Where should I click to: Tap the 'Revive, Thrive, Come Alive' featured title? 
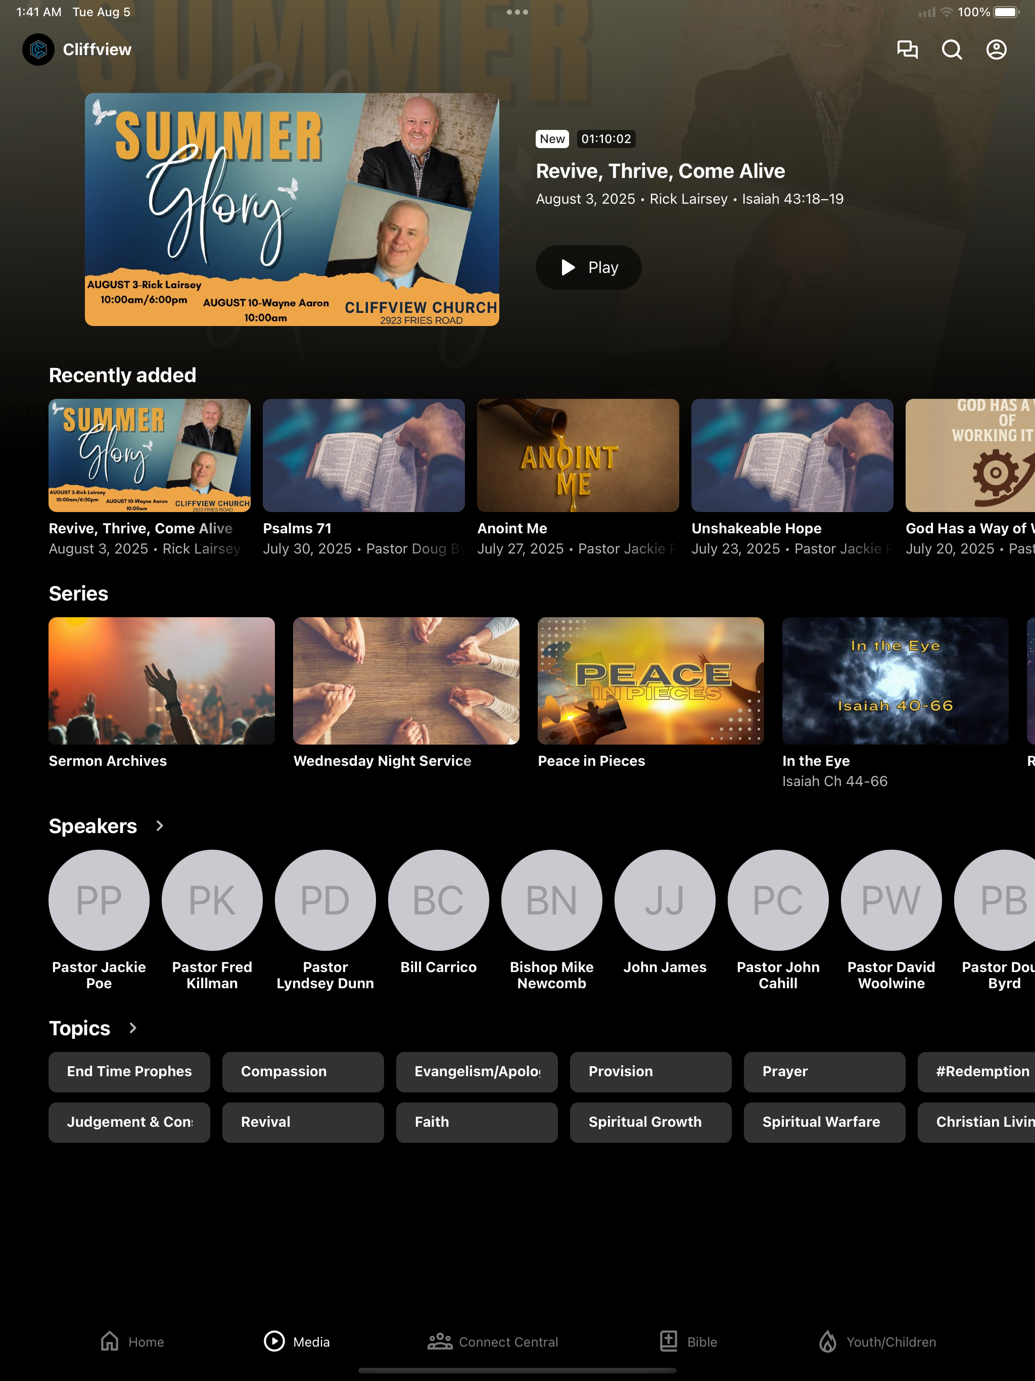point(661,171)
